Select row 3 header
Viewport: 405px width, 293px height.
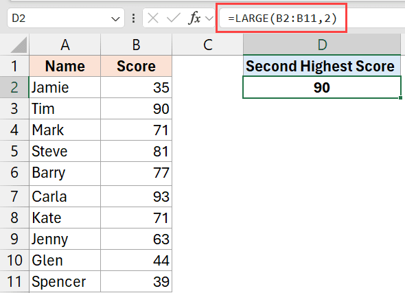[14, 108]
